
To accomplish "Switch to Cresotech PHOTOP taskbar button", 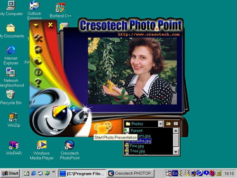I will [130, 173].
